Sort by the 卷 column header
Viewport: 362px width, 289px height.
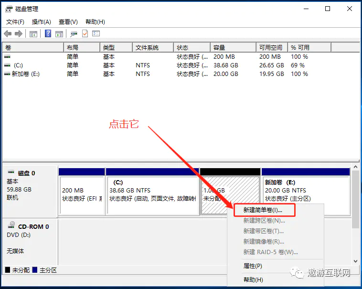(x=33, y=48)
